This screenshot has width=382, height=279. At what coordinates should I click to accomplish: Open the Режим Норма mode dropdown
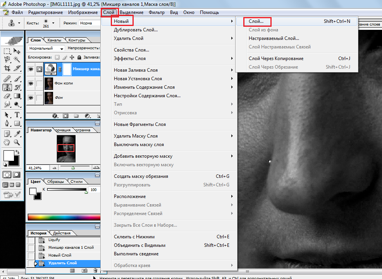pos(89,23)
